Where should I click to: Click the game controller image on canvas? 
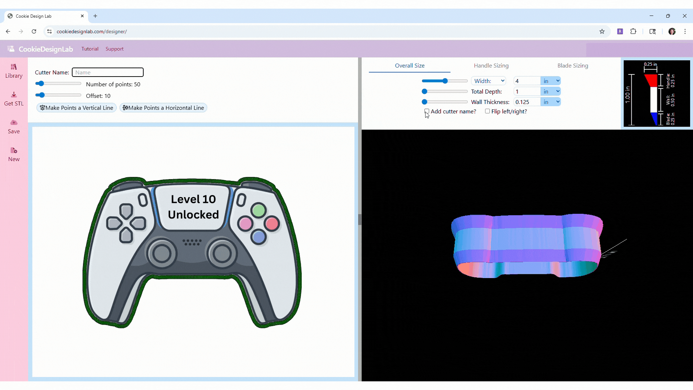[x=192, y=252]
